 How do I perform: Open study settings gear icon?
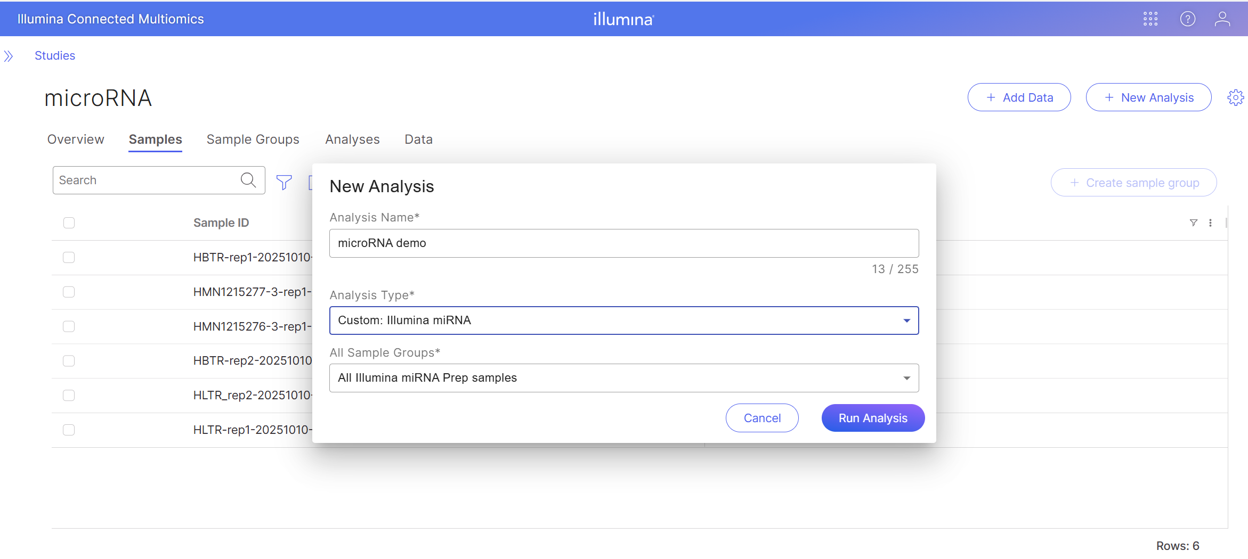click(1235, 97)
